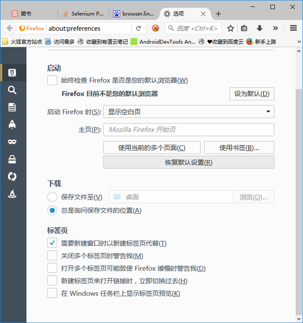This screenshot has width=303, height=323.
Task: Click the bookmark star icon in toolbar
Action: [x=230, y=28]
